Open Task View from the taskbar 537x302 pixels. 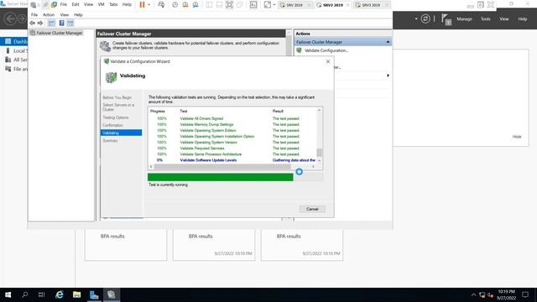tap(41, 294)
